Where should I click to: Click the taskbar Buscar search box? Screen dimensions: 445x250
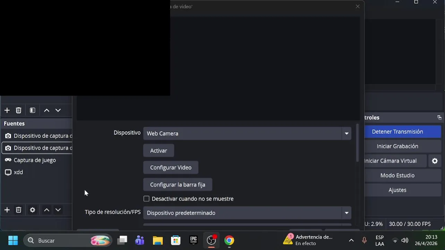pos(68,240)
